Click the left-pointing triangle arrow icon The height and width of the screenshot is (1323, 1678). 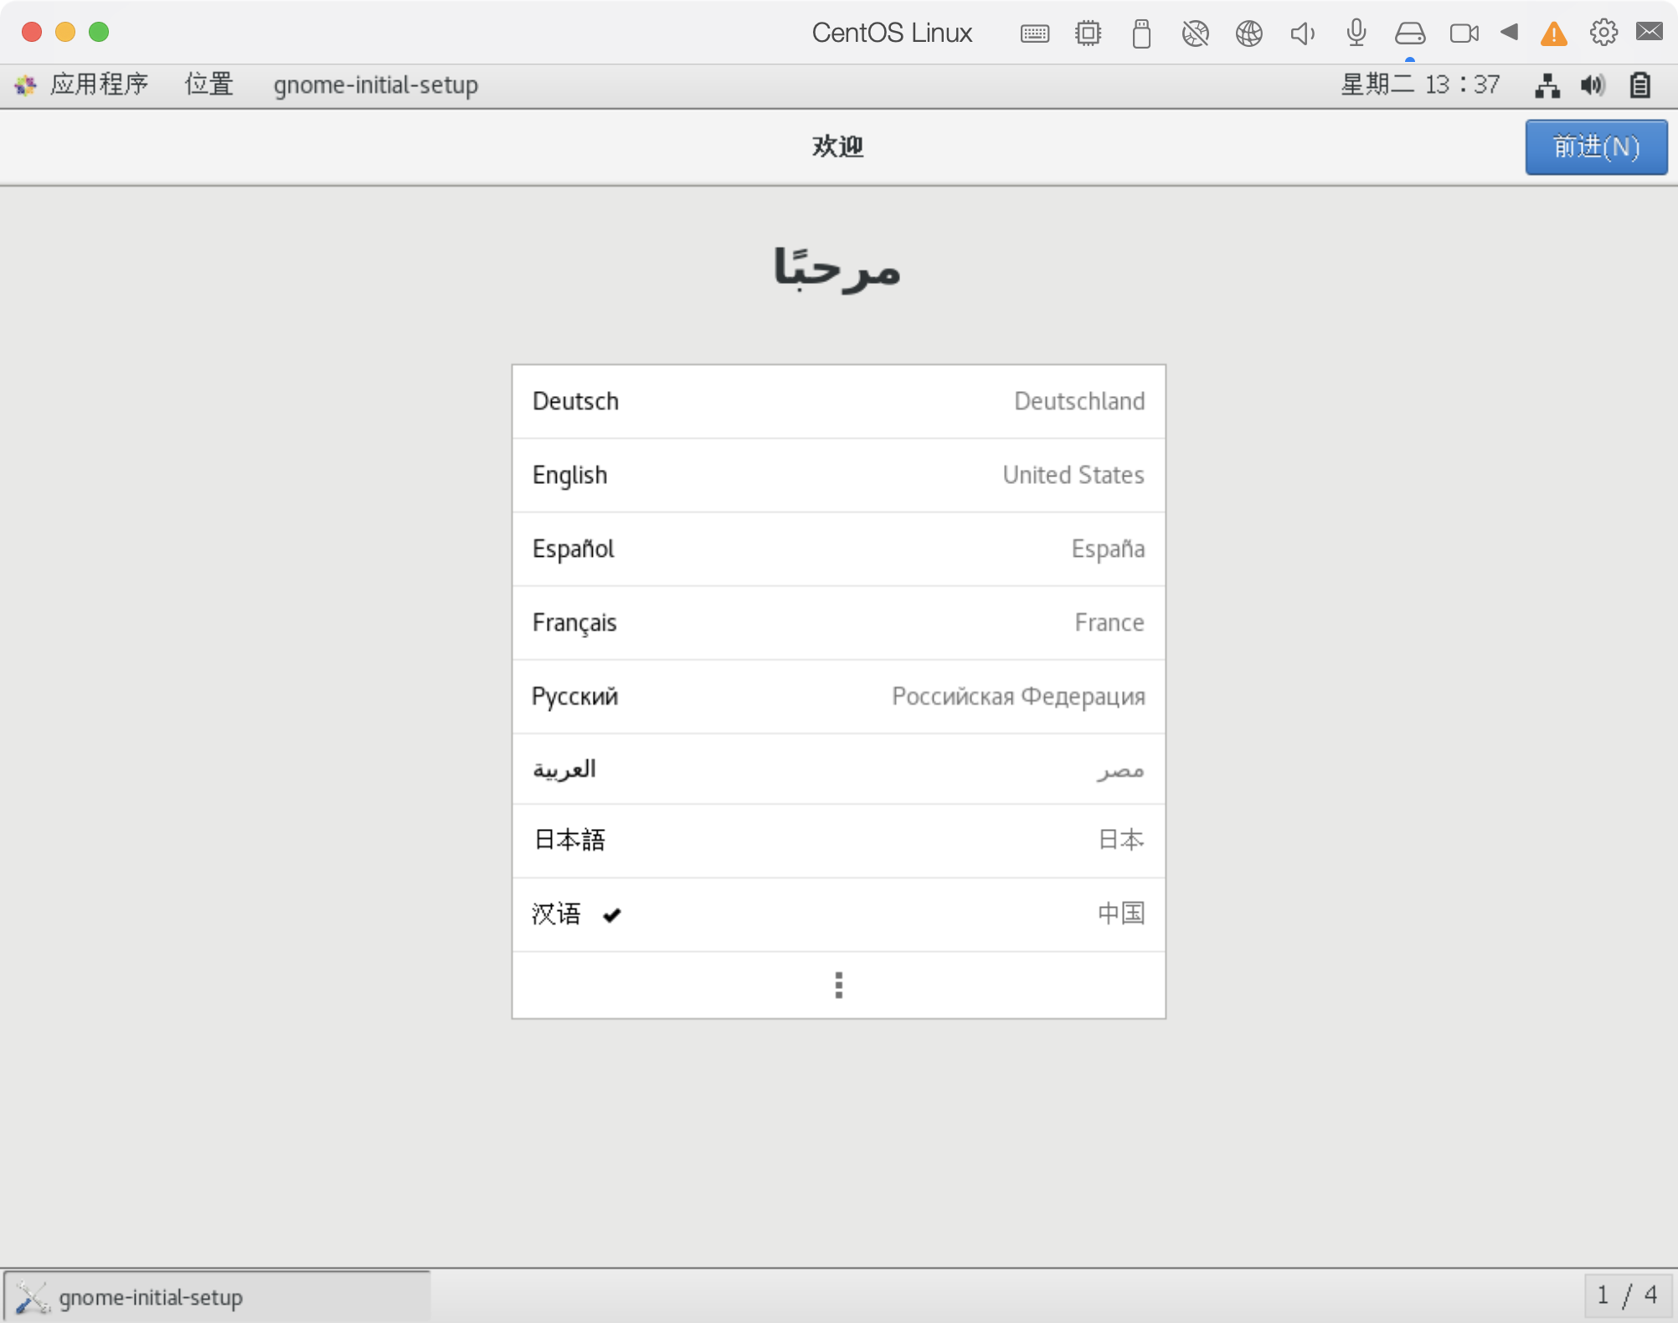(1509, 33)
